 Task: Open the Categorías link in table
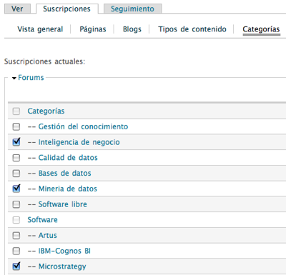(x=46, y=111)
